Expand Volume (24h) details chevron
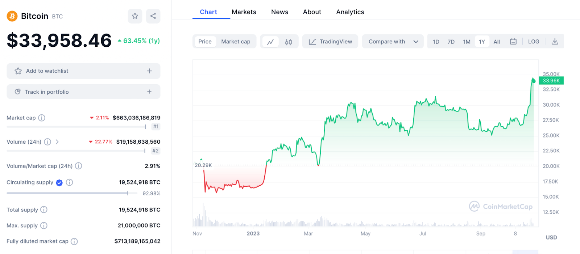Image resolution: width=580 pixels, height=254 pixels. [57, 142]
